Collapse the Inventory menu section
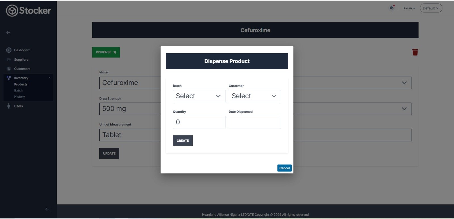Screen dimensions: 454x219 point(49,78)
